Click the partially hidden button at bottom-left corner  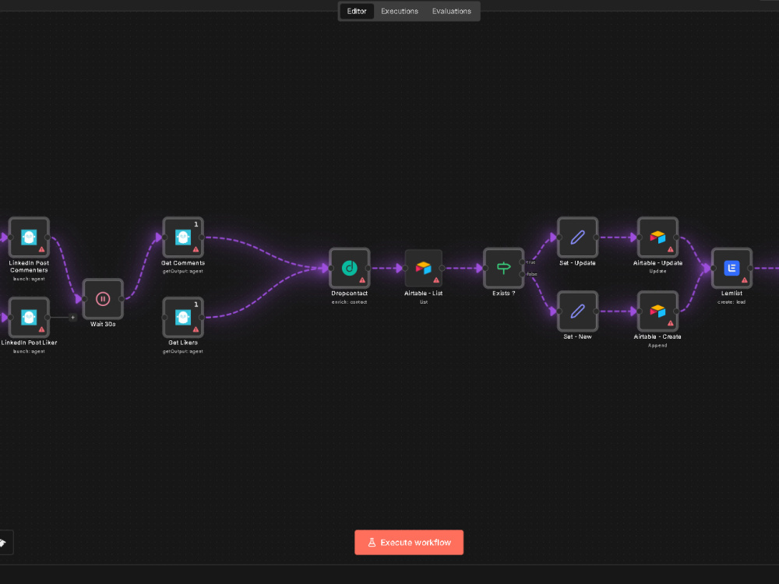click(x=5, y=543)
